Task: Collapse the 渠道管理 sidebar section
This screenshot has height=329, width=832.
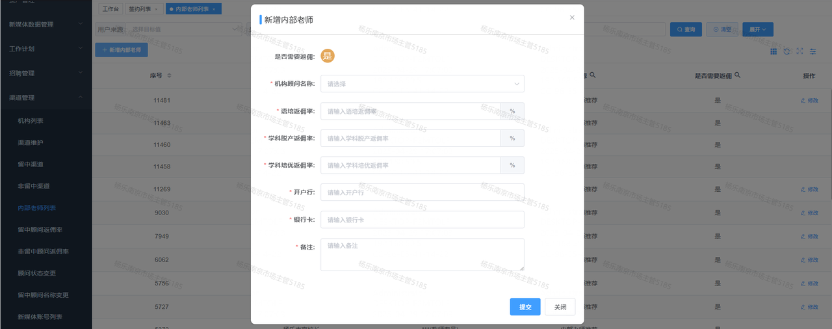Action: click(x=45, y=98)
